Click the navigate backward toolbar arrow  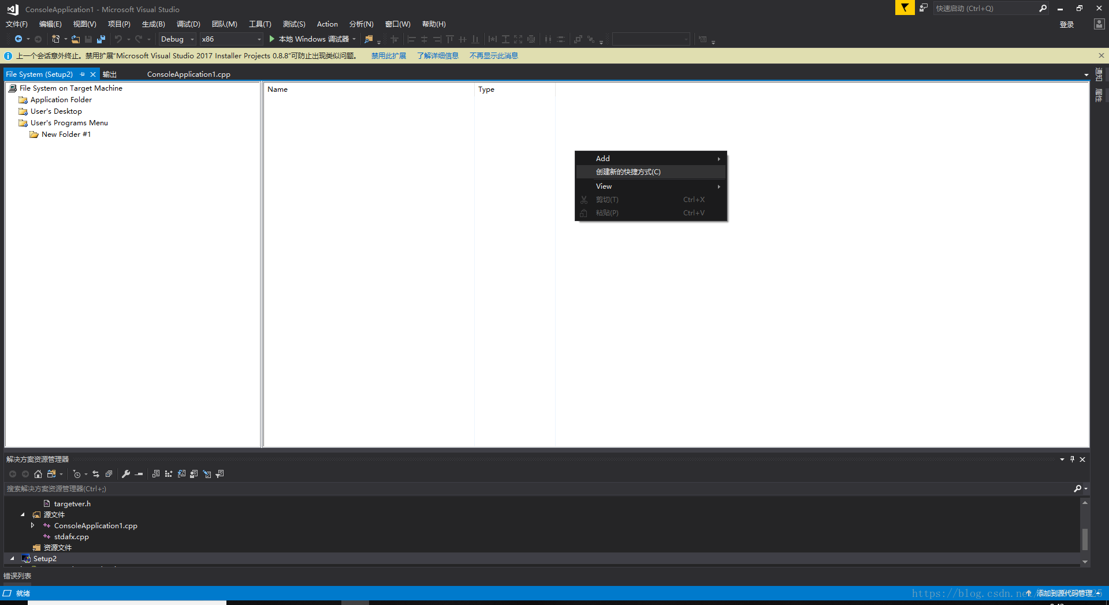18,39
